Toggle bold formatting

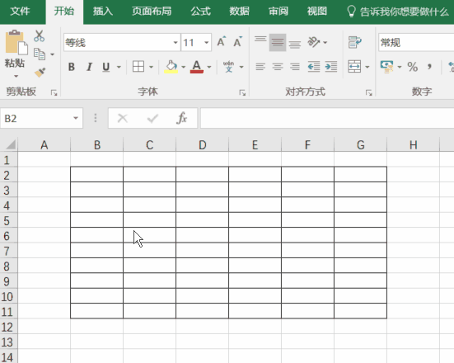coord(72,67)
